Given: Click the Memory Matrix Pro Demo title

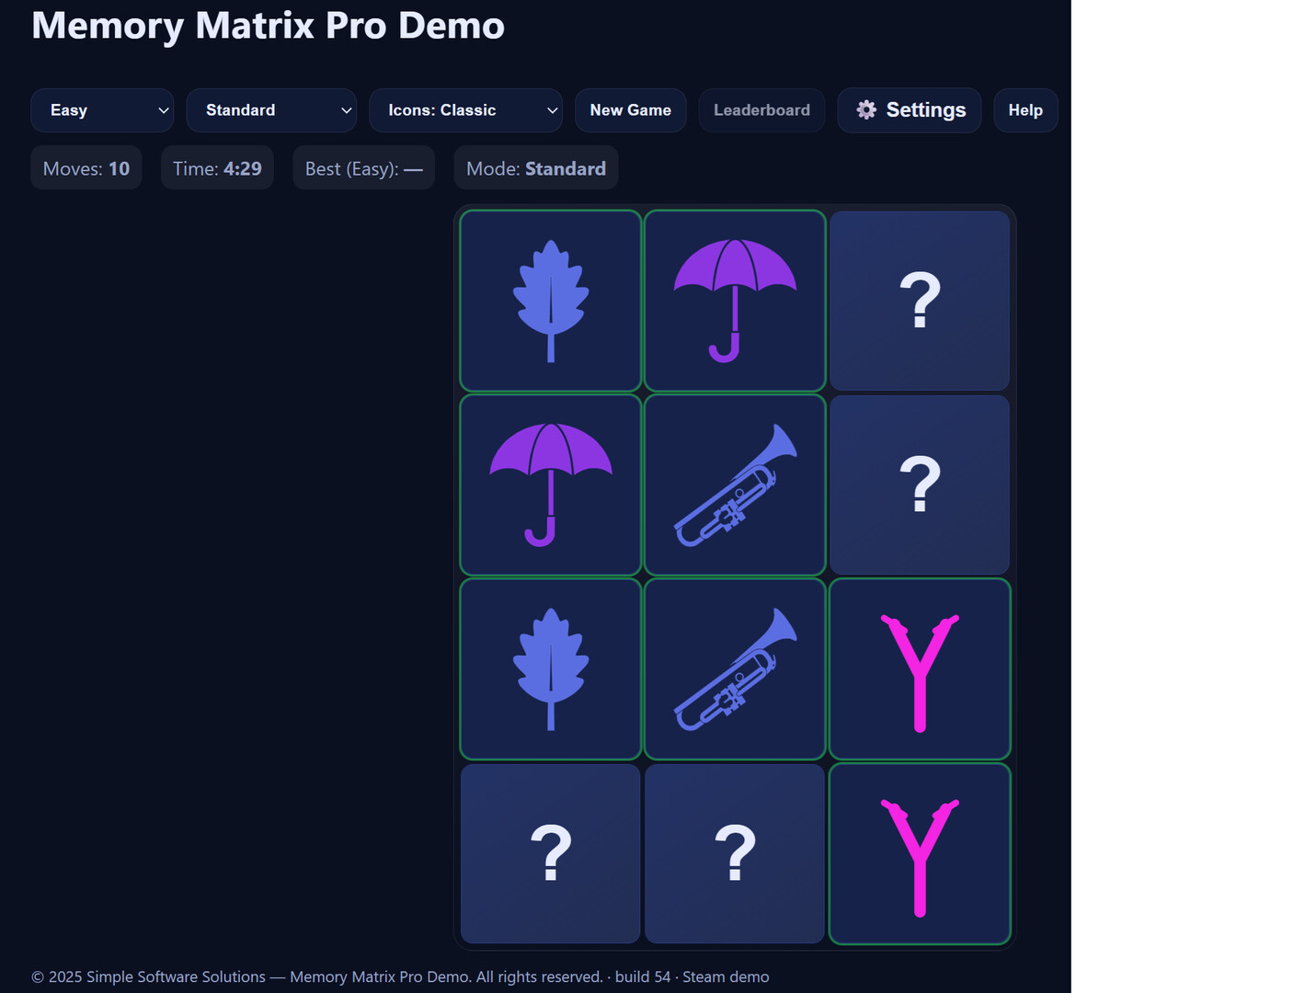Looking at the screenshot, I should point(268,26).
